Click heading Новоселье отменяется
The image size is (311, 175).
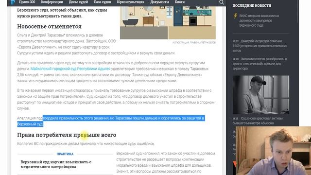point(49,26)
